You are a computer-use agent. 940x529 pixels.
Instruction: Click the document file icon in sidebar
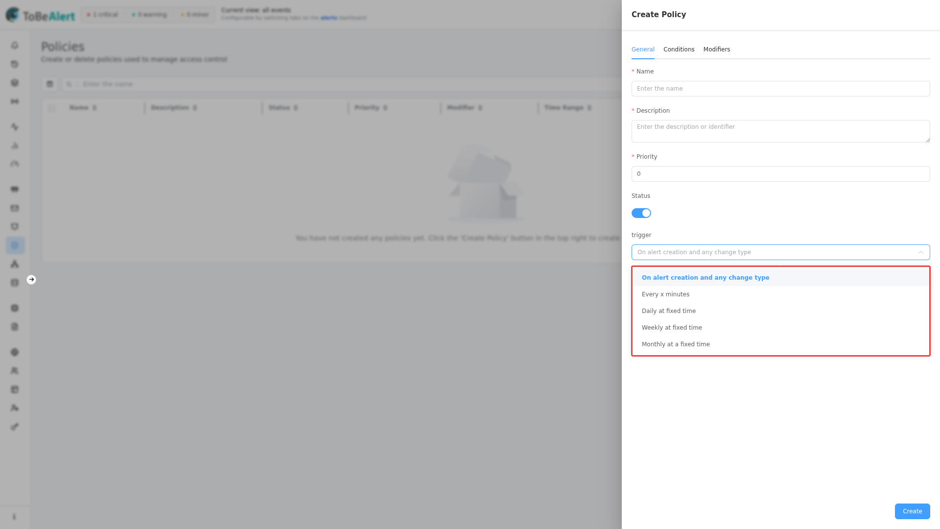[15, 327]
